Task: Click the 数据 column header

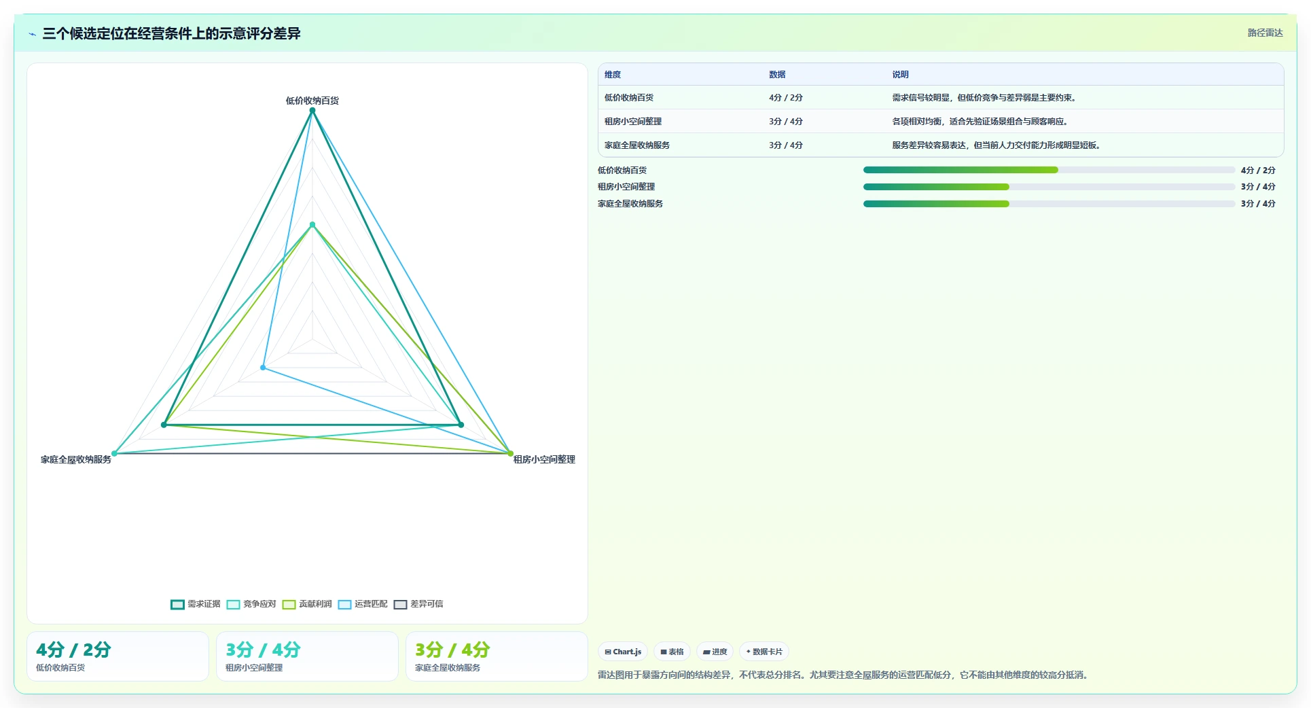Action: tap(777, 75)
